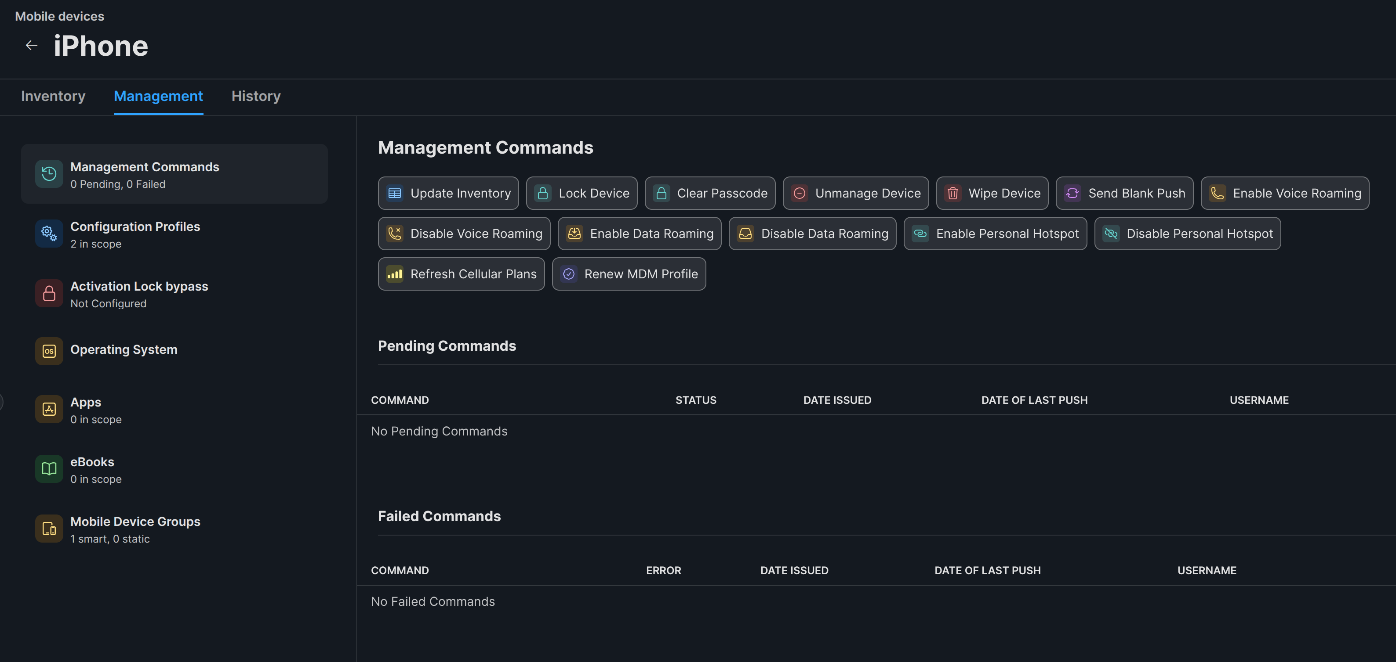1396x662 pixels.
Task: Renew MDM Profile via its label
Action: [641, 274]
